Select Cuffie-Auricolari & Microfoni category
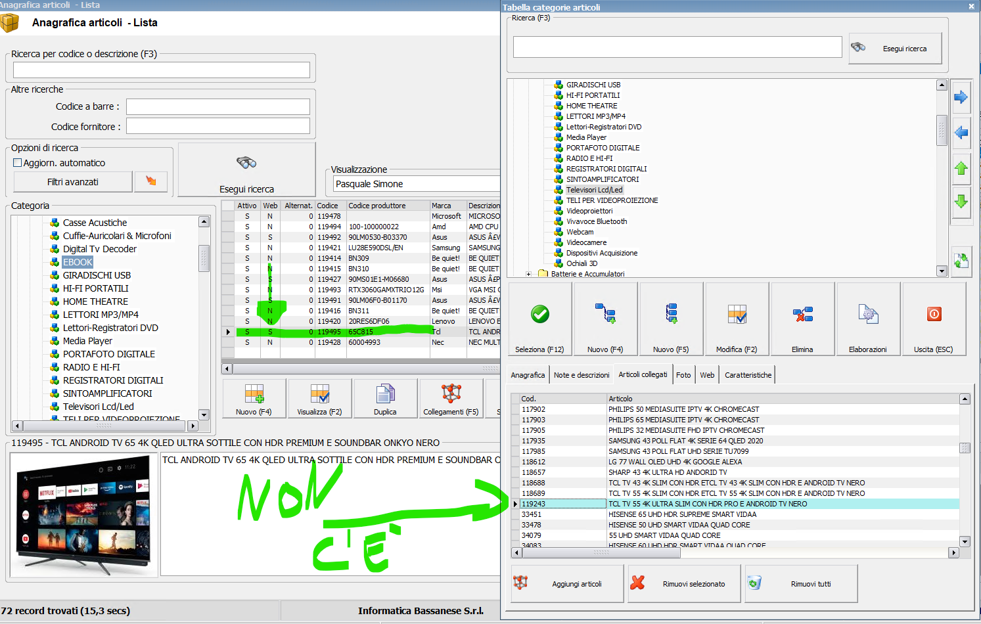This screenshot has width=981, height=624. tap(117, 236)
